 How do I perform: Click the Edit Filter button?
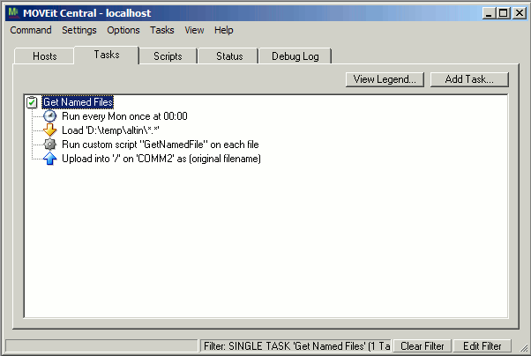pos(482,346)
